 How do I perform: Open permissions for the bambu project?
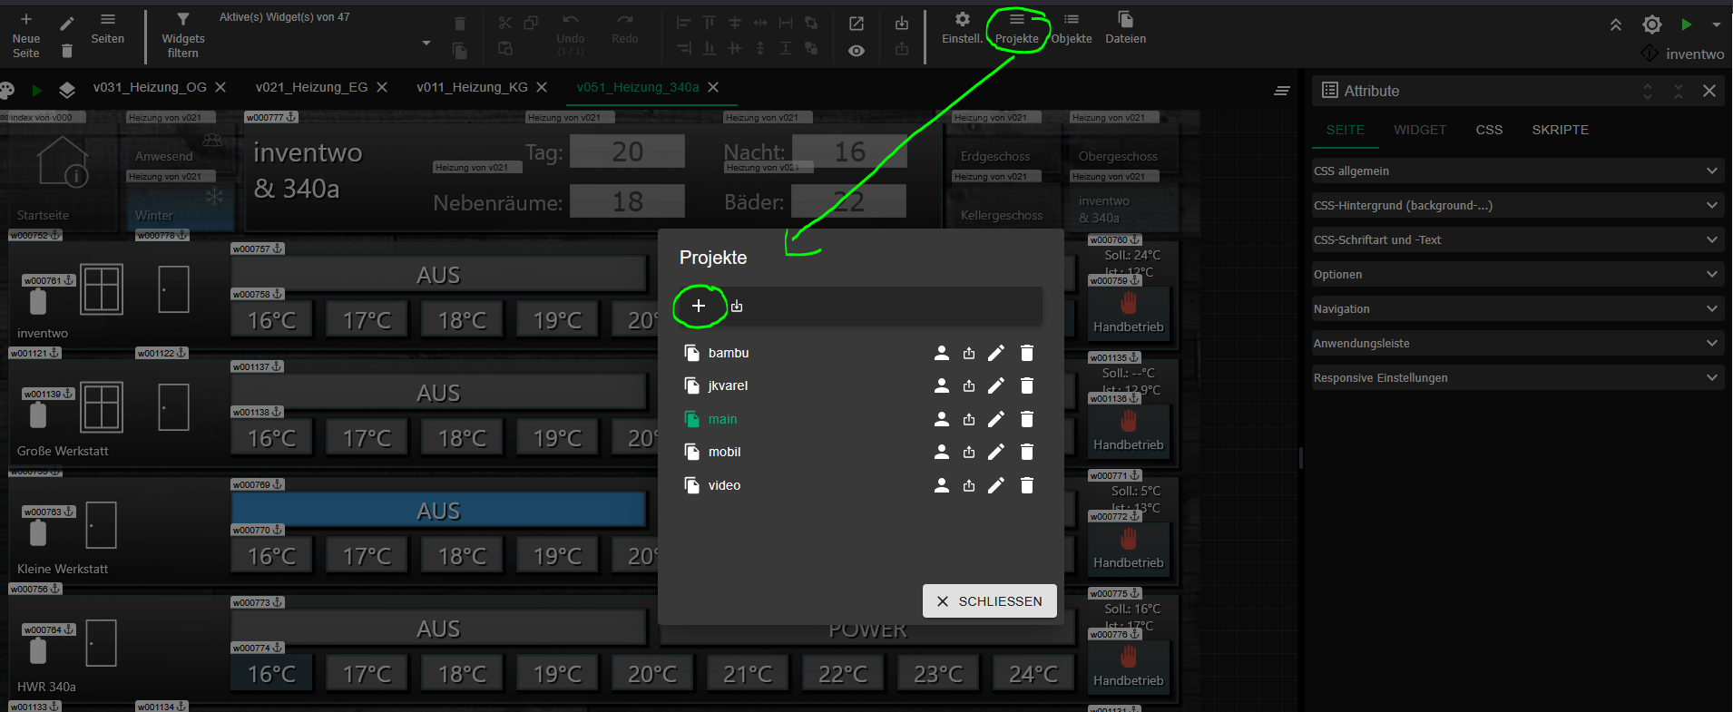tap(942, 353)
